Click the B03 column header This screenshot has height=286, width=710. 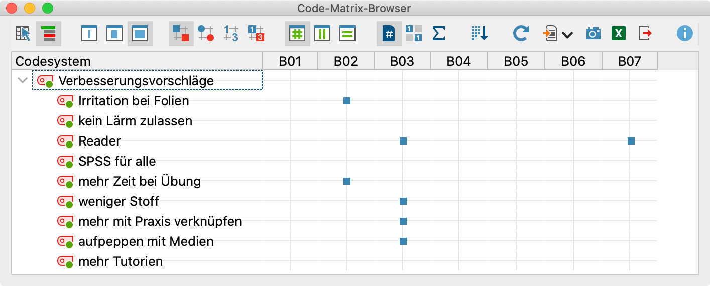coord(402,61)
